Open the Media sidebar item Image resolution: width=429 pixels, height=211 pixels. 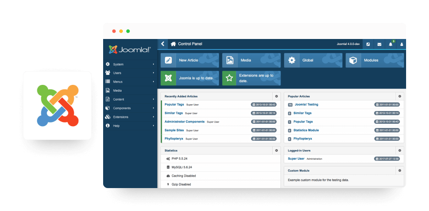[130, 90]
